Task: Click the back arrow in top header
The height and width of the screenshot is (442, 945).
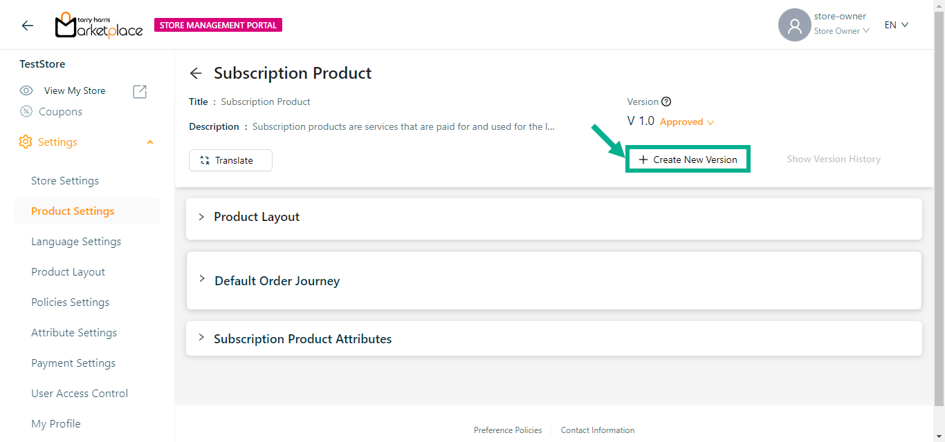Action: [x=28, y=26]
